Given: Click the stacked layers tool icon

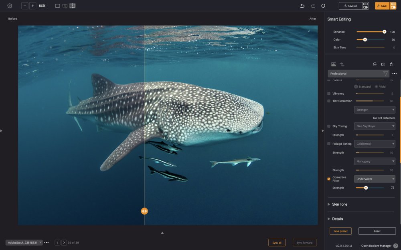Looking at the screenshot, I should tap(375, 64).
